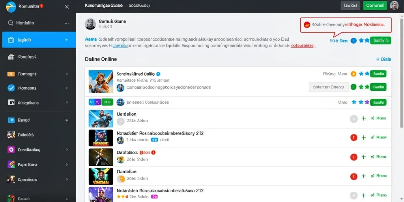This screenshot has width=404, height=202.
Task: Toggle the grey status circle on first Dardelian row
Action: [354, 118]
